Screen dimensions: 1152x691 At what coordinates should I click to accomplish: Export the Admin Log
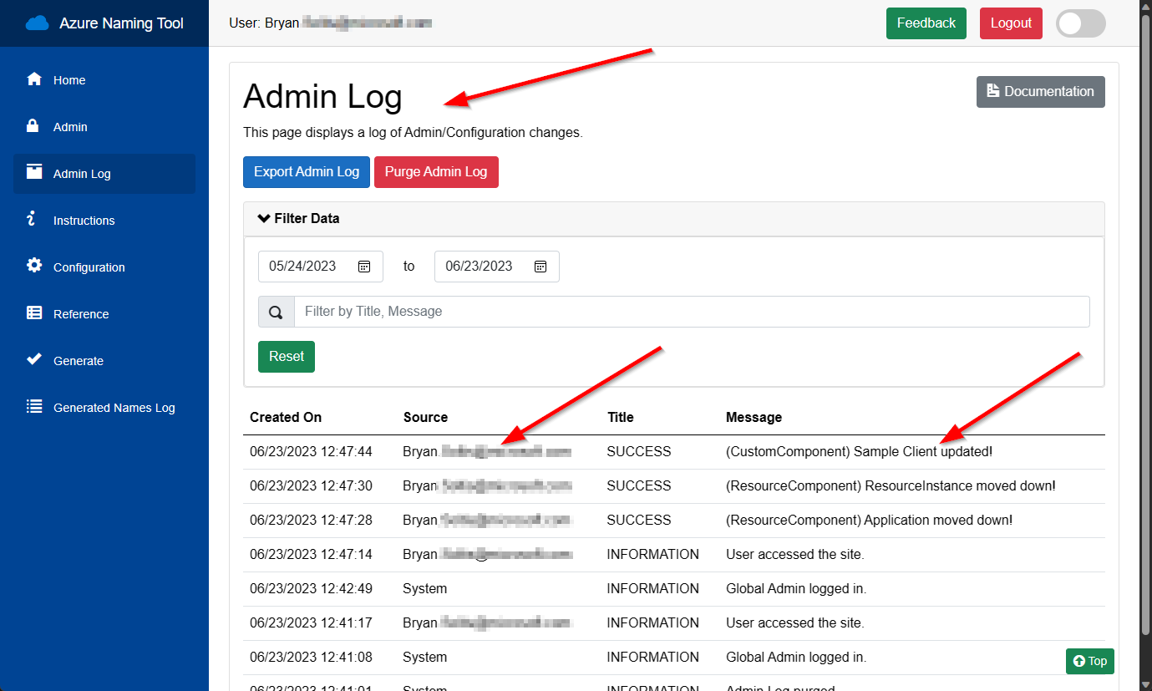pyautogui.click(x=306, y=172)
